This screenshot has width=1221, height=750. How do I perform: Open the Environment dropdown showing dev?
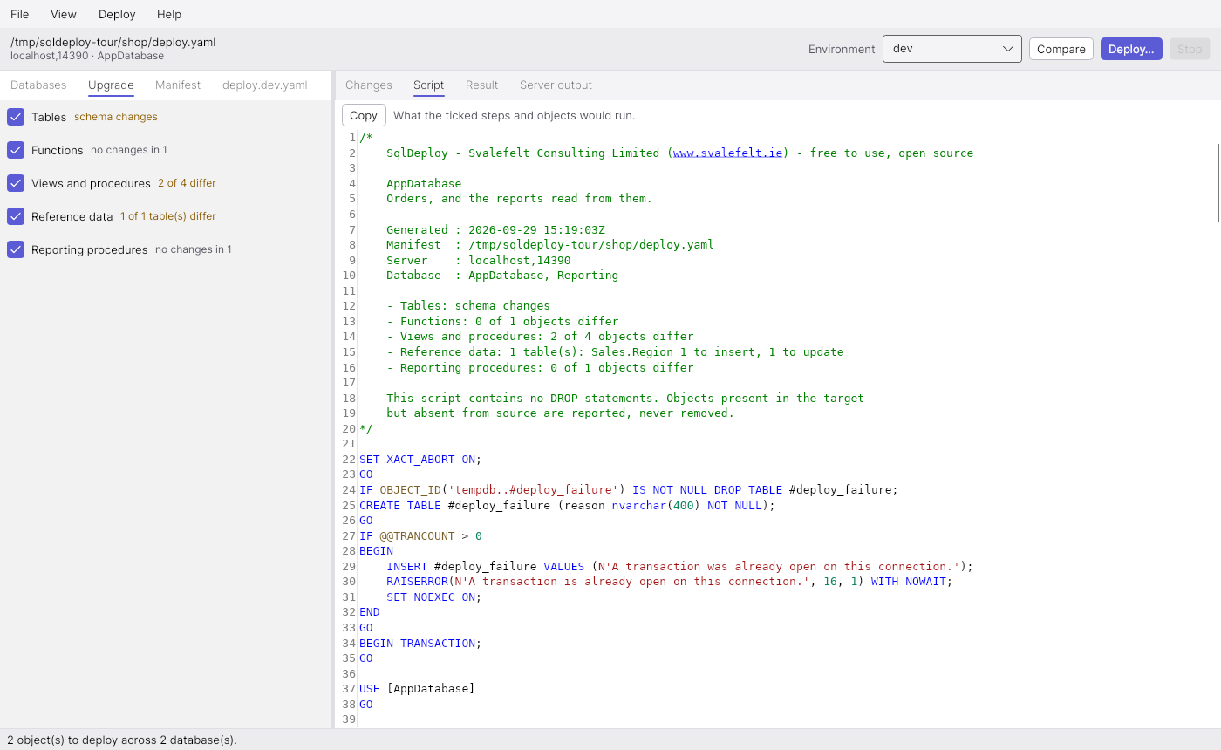[952, 49]
